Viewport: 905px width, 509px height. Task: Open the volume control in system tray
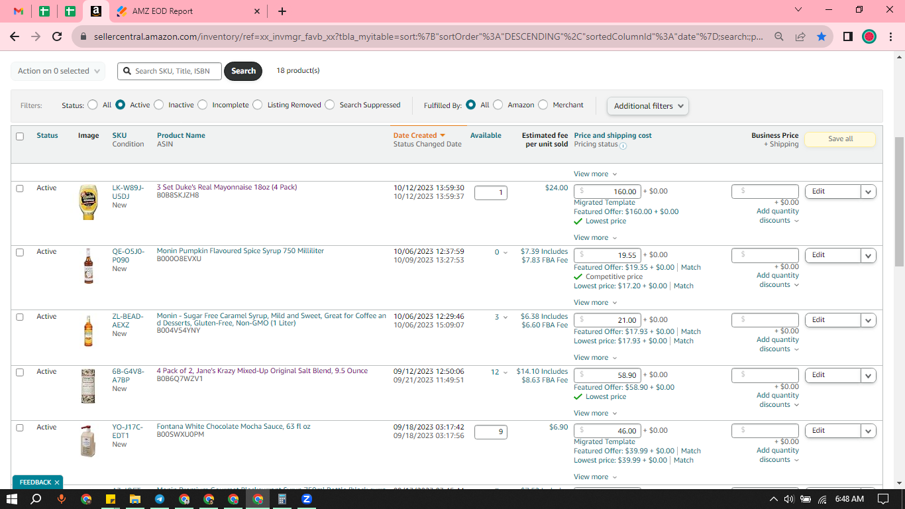point(789,499)
